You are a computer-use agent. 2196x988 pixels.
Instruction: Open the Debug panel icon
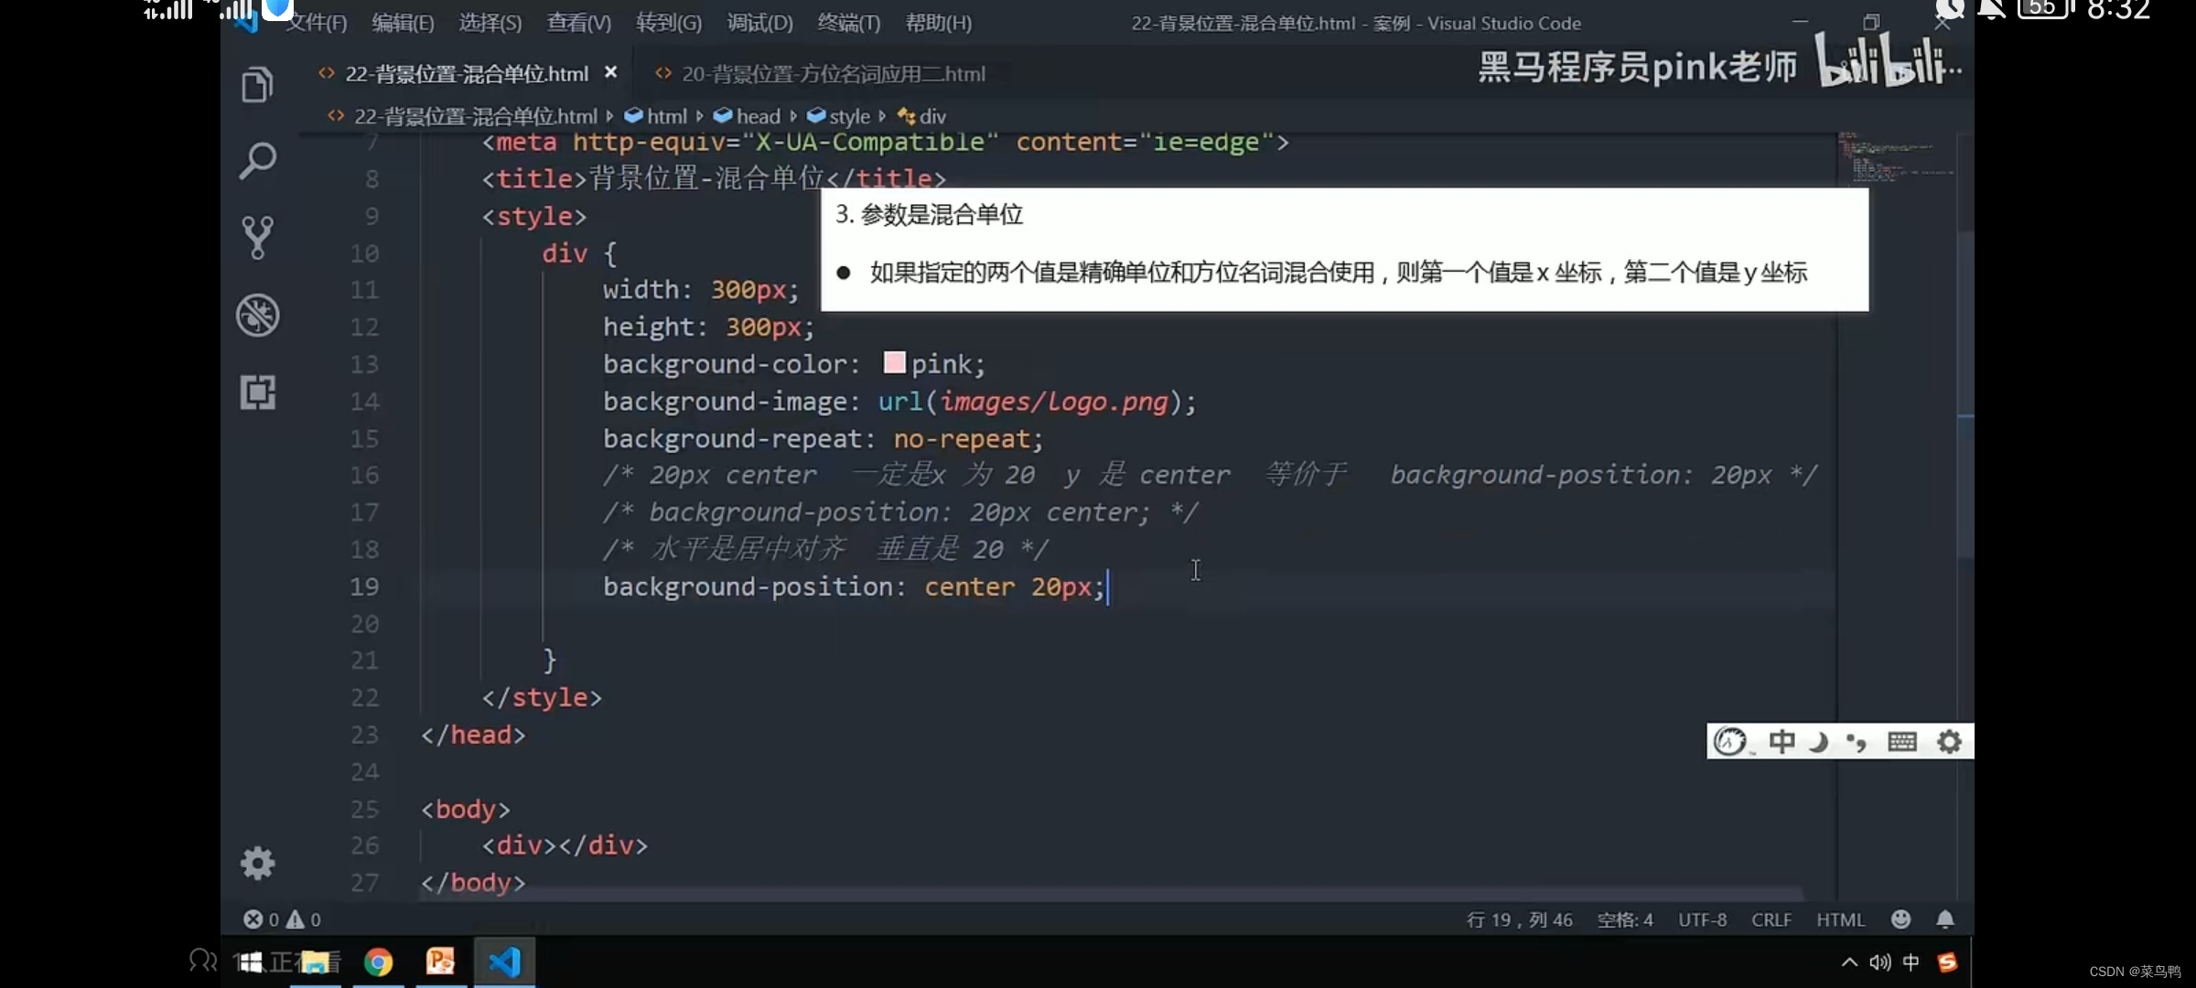pos(257,315)
